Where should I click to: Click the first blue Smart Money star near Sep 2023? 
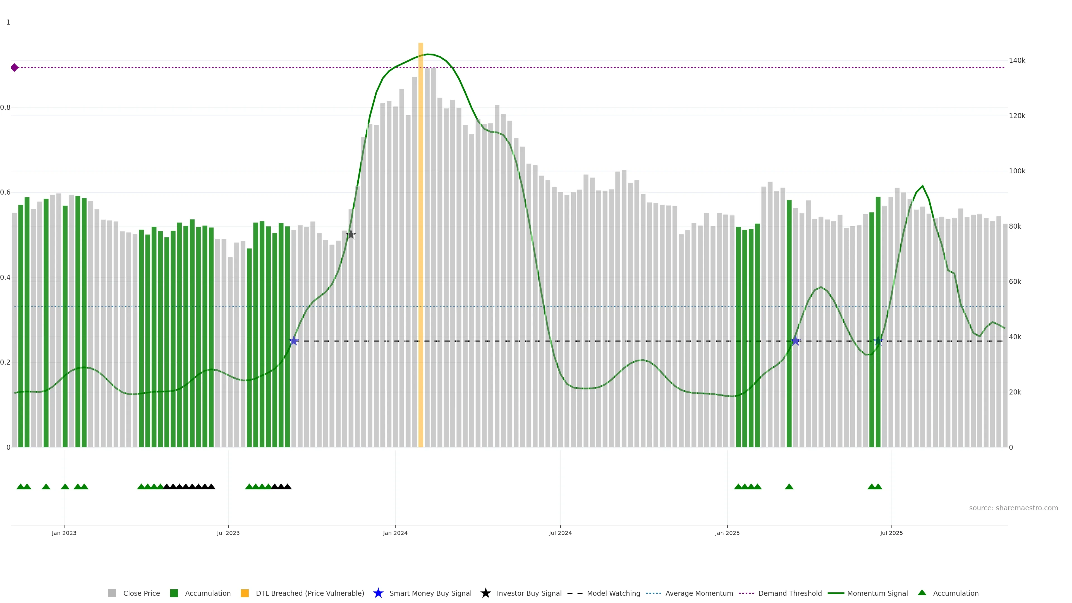(294, 341)
